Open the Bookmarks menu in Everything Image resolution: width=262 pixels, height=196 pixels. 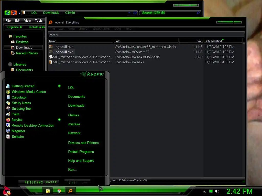[x=101, y=29]
